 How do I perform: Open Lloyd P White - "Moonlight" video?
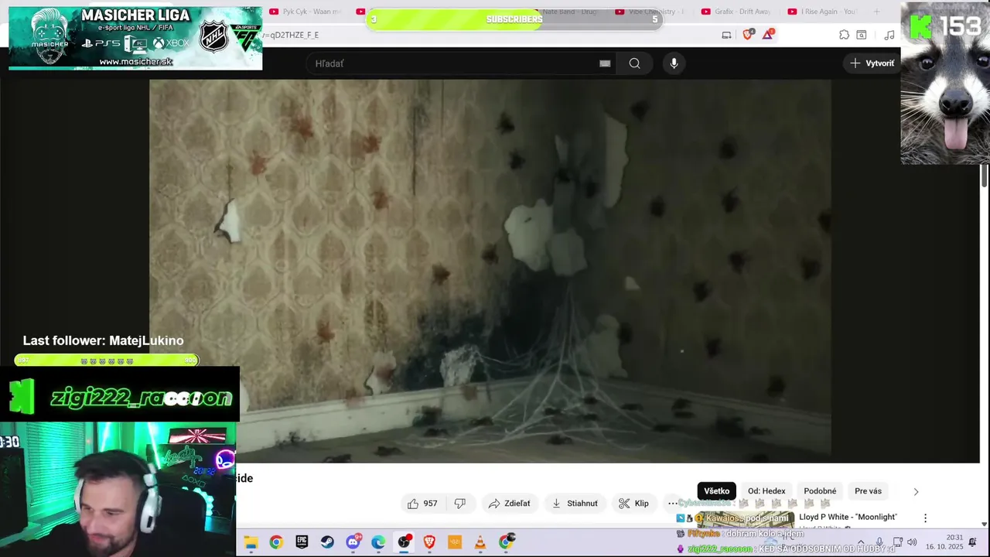click(x=848, y=517)
